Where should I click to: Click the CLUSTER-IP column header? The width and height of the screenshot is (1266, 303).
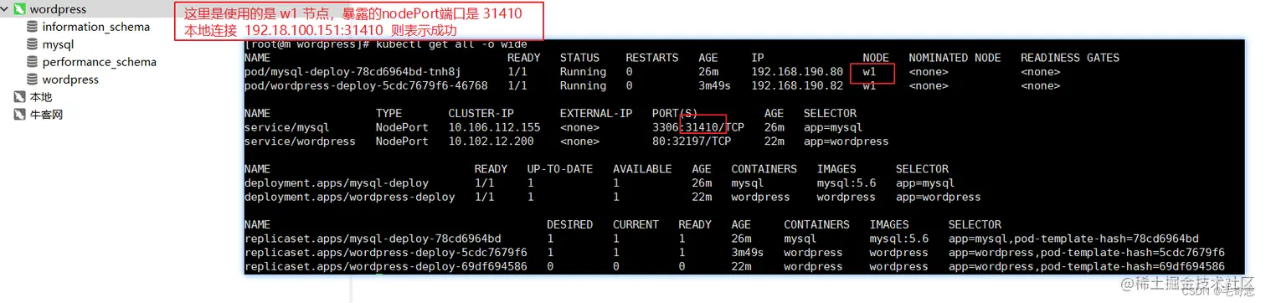[x=481, y=113]
